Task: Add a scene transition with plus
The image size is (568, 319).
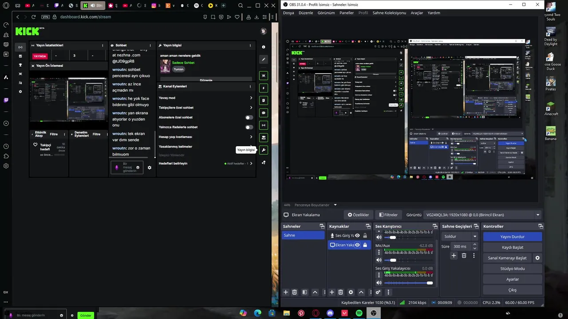Action: pos(454,256)
